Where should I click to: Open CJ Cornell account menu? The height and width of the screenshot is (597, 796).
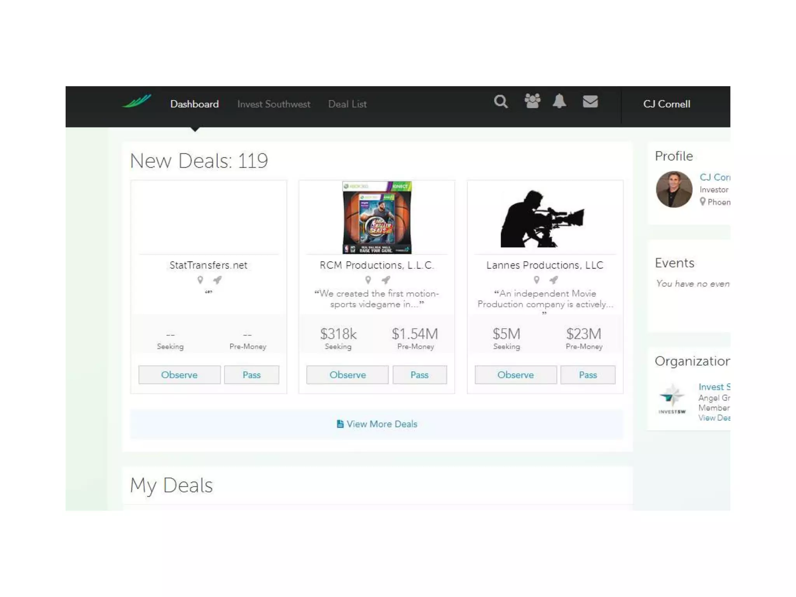point(666,104)
